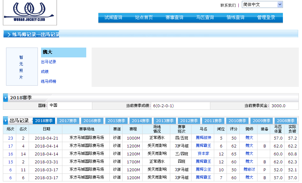Open race number 23 link
This screenshot has width=302, height=183.
[11, 138]
